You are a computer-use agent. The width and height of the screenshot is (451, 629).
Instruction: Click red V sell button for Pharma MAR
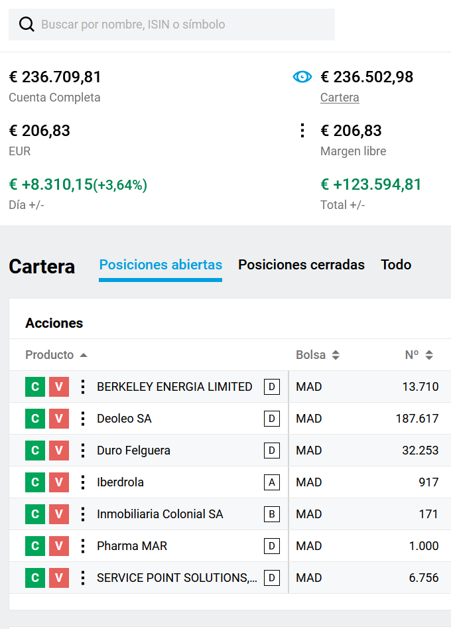click(x=59, y=546)
